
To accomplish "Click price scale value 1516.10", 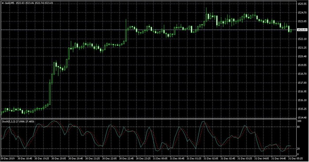I will coord(302,100).
